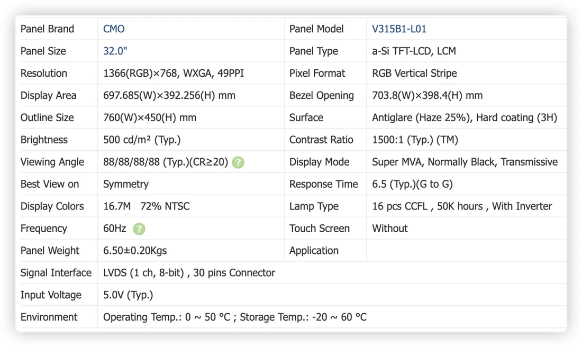This screenshot has width=582, height=347.
Task: Select the Panel Weight label
Action: [x=50, y=251]
